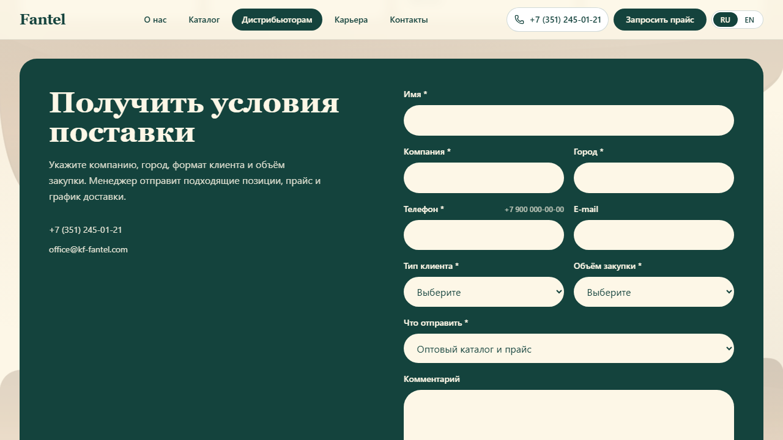Click the phone handset icon in header

tap(519, 20)
